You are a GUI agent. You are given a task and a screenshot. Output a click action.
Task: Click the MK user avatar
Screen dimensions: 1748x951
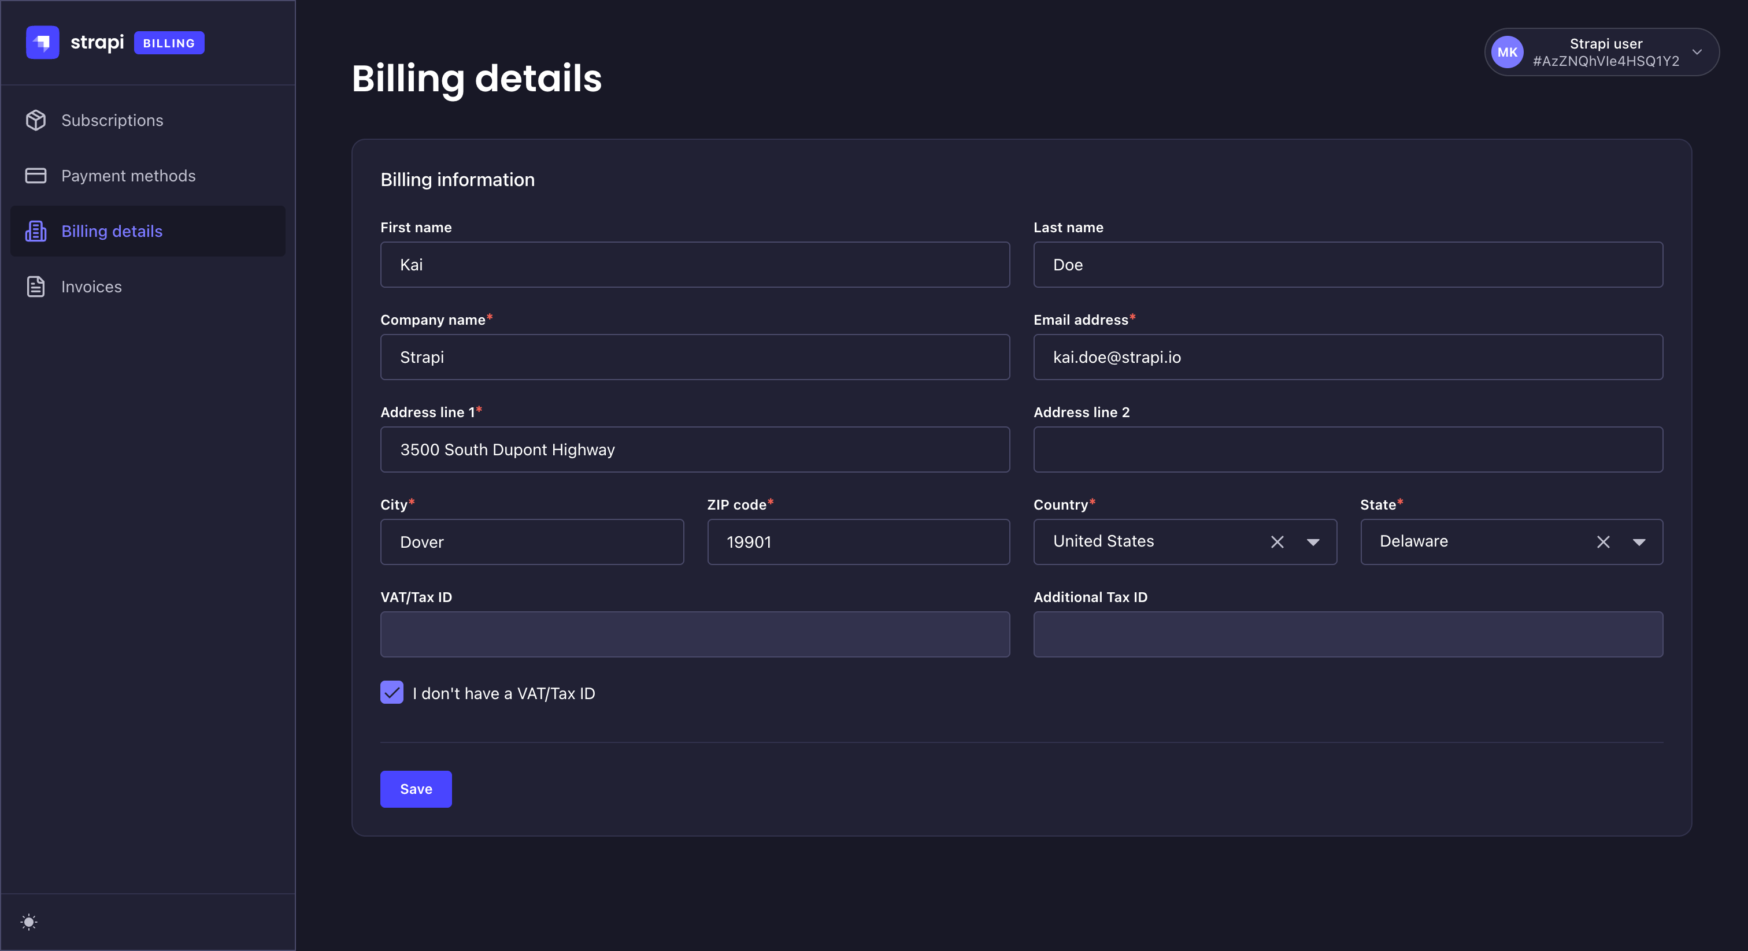pyautogui.click(x=1507, y=52)
